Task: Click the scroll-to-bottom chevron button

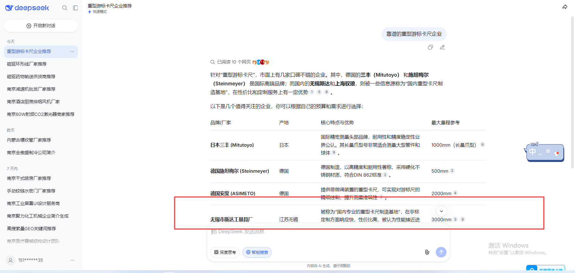Action: point(441,211)
